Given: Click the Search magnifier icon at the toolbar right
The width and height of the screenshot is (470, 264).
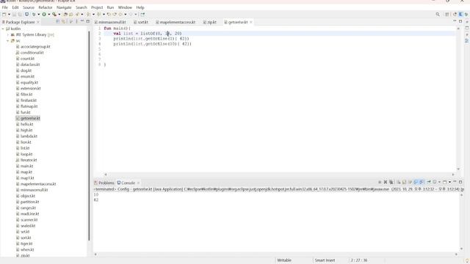Looking at the screenshot, I should (438, 15).
